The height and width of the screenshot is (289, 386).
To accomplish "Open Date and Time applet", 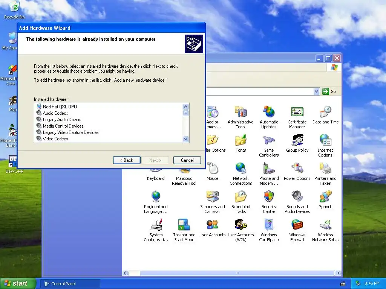I will point(325,115).
